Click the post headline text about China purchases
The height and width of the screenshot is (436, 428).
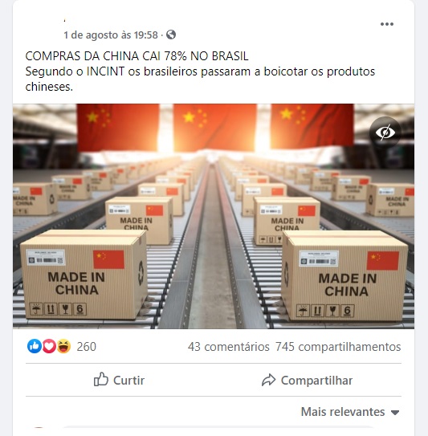click(x=137, y=56)
